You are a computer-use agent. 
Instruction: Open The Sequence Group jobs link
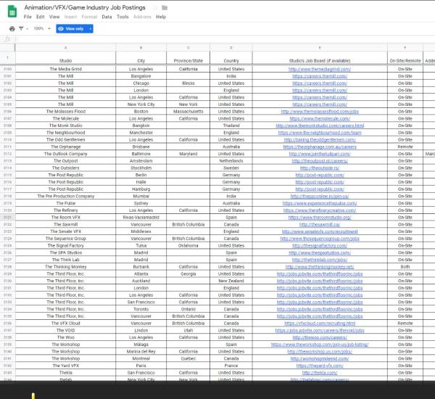coord(320,239)
